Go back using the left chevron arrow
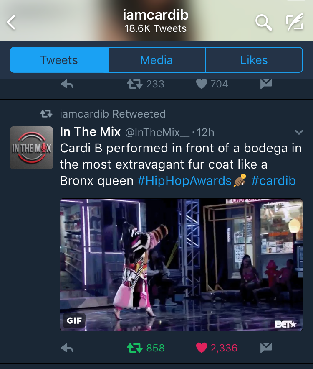The width and height of the screenshot is (313, 369). 11,22
